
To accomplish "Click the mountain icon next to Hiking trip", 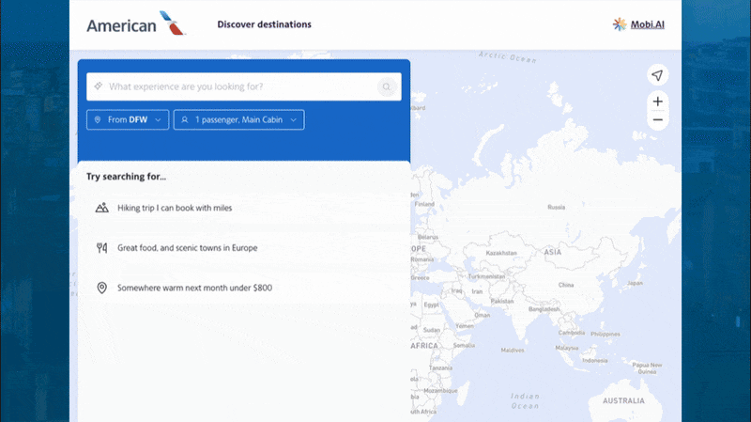I will pos(102,208).
